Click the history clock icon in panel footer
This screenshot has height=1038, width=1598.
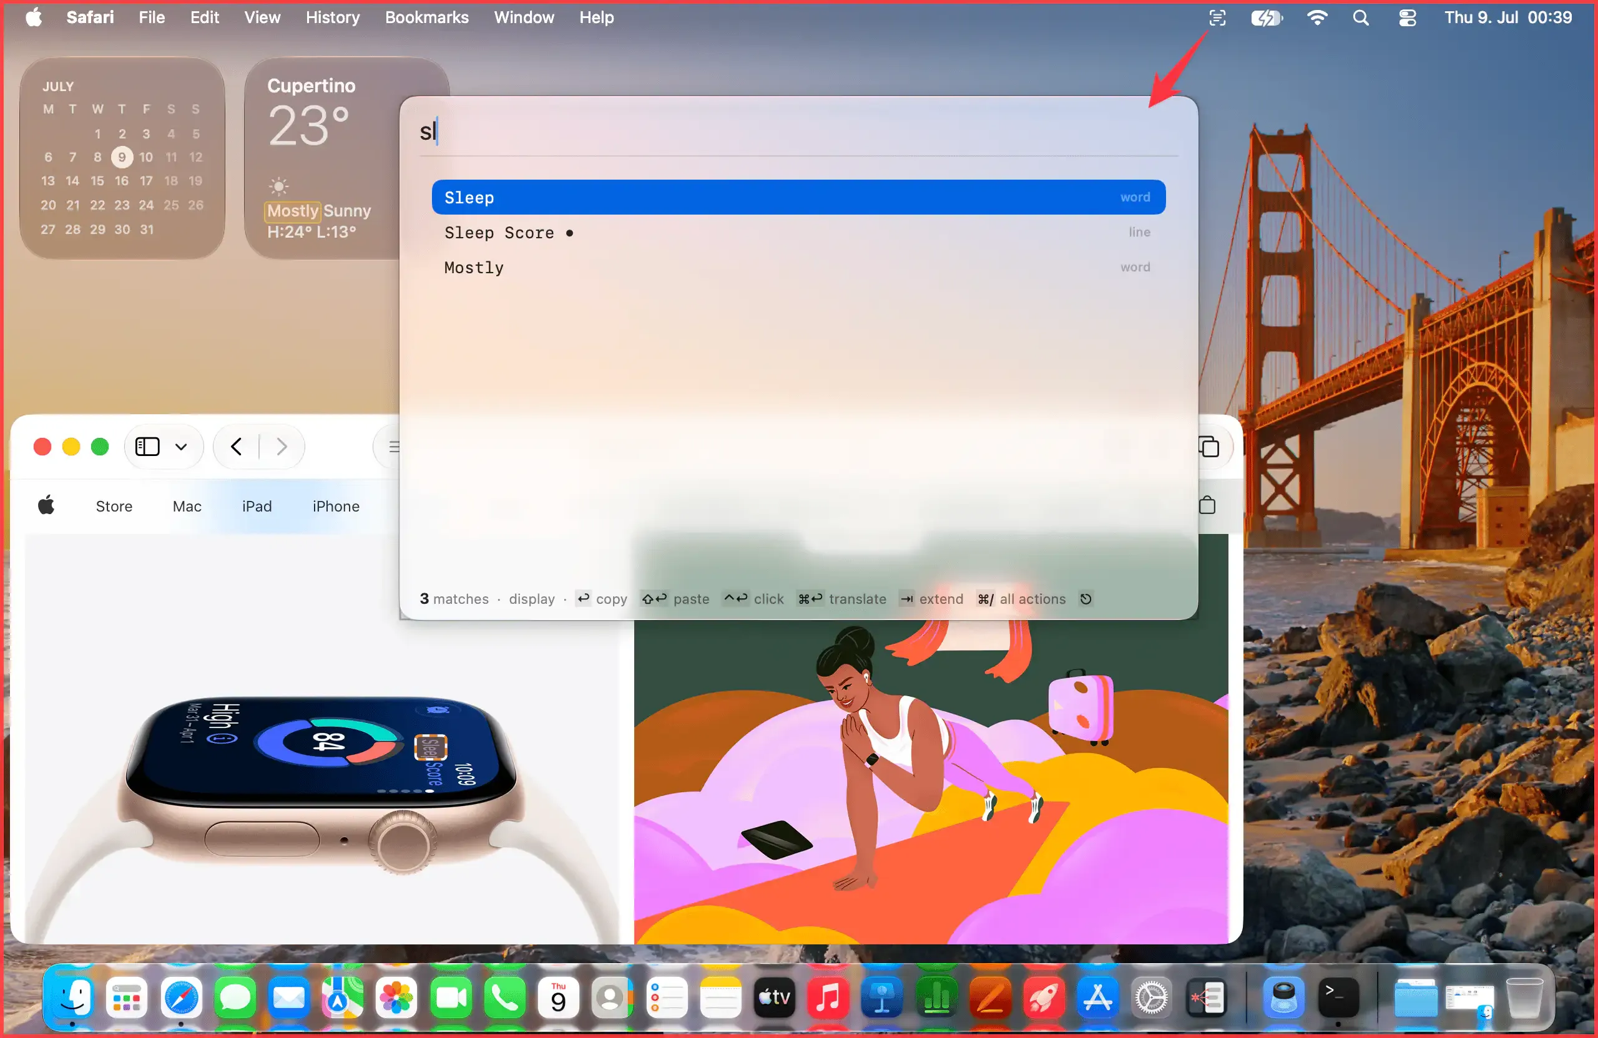pos(1086,598)
